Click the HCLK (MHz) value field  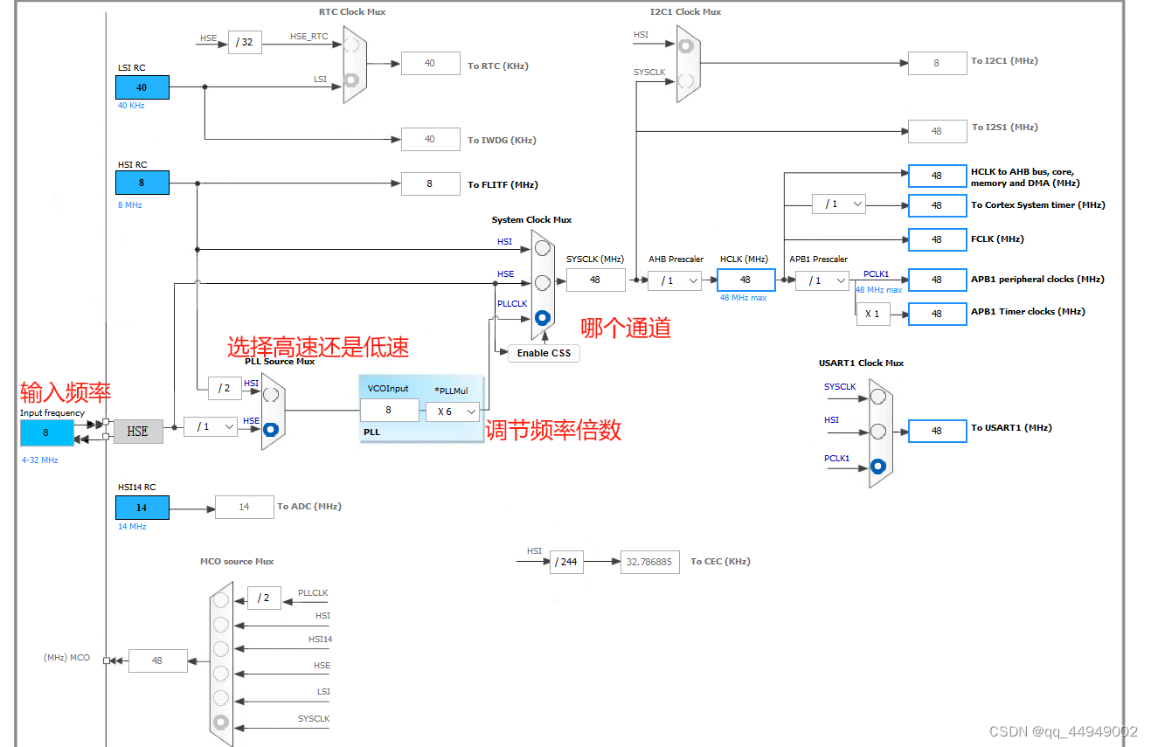[x=746, y=280]
